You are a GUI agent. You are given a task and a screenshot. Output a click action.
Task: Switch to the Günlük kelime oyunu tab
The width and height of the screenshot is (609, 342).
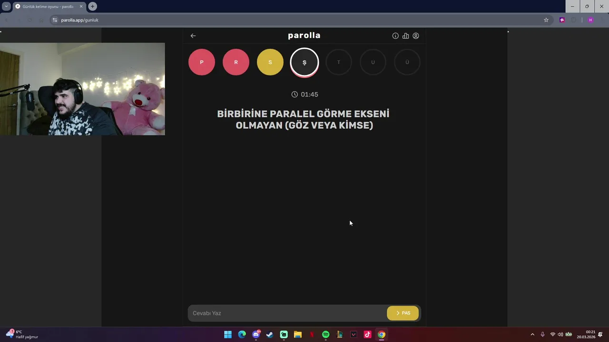click(x=49, y=7)
